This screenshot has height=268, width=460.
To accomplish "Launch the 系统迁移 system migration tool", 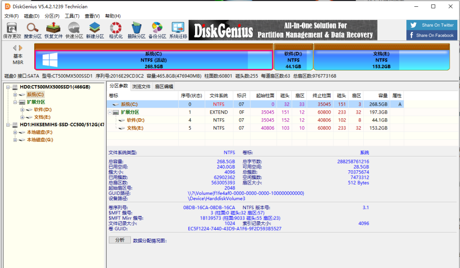I will 178,30.
